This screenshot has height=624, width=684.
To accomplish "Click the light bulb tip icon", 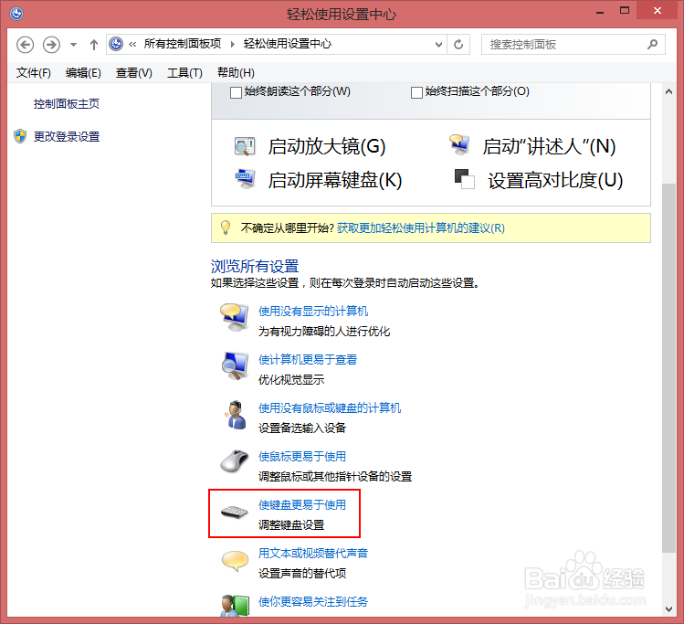I will point(225,227).
